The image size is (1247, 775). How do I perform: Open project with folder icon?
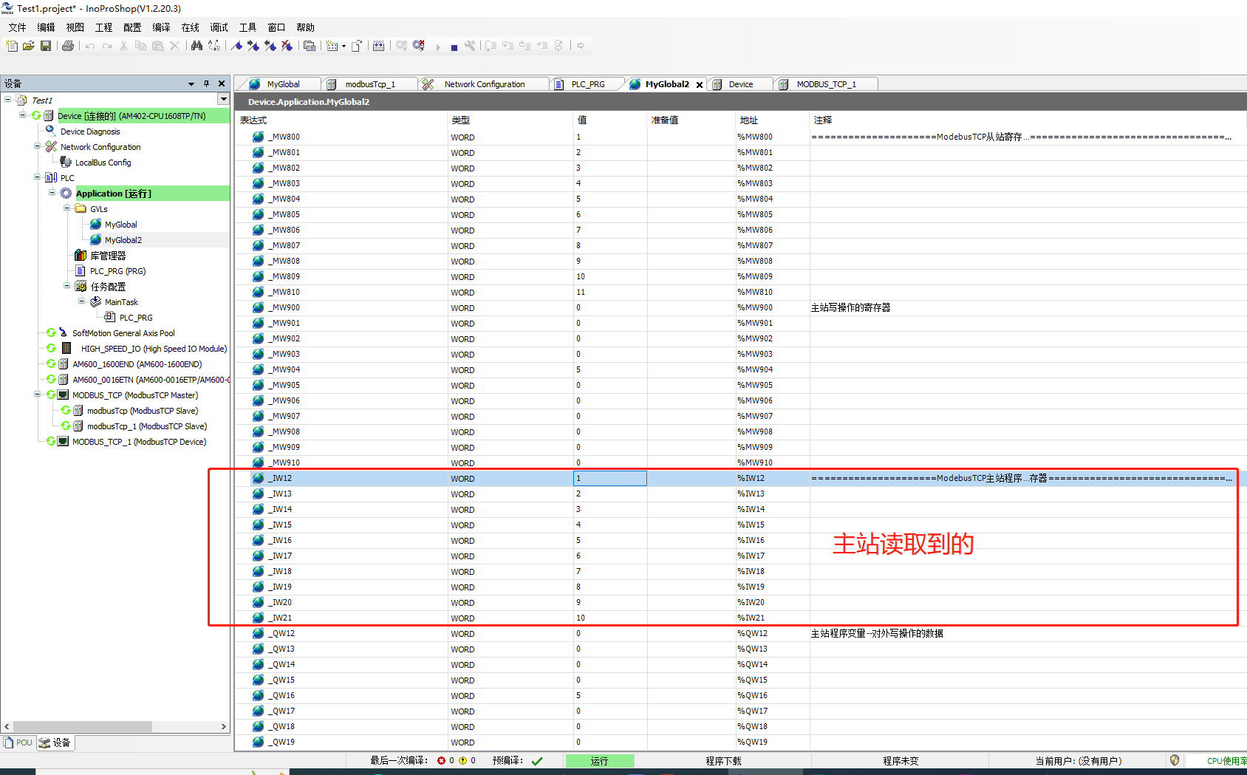pos(29,46)
